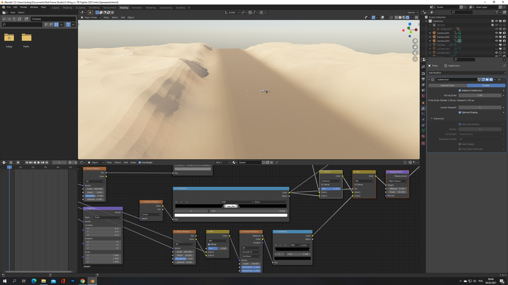The height and width of the screenshot is (285, 508).
Task: Open the File menu
Action: click(x=8, y=7)
